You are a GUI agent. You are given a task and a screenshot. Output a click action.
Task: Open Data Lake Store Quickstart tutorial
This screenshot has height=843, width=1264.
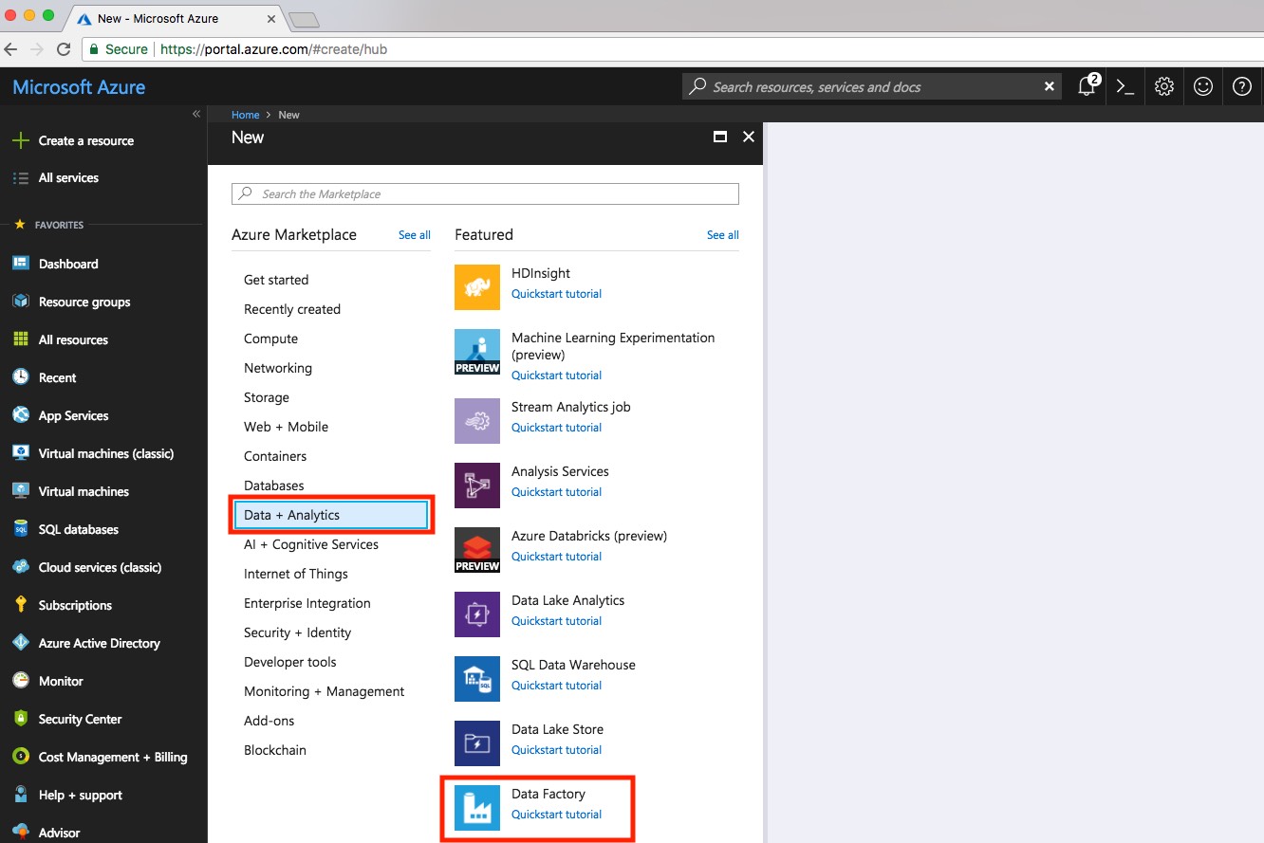point(556,750)
